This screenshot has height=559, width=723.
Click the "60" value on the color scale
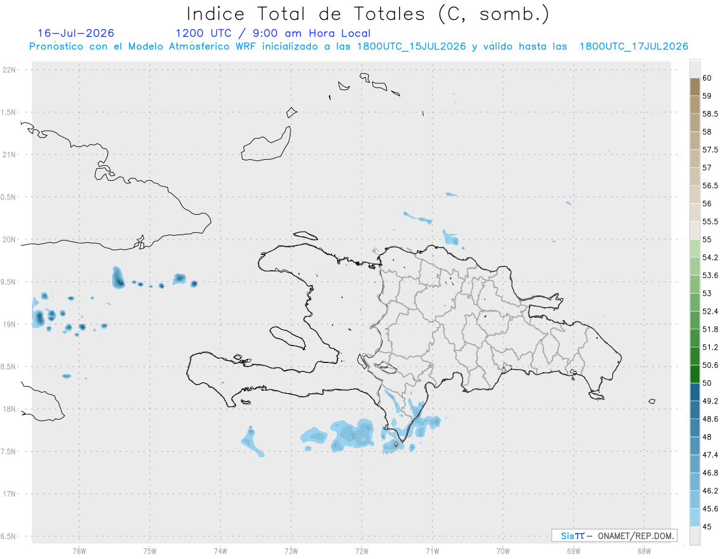707,78
